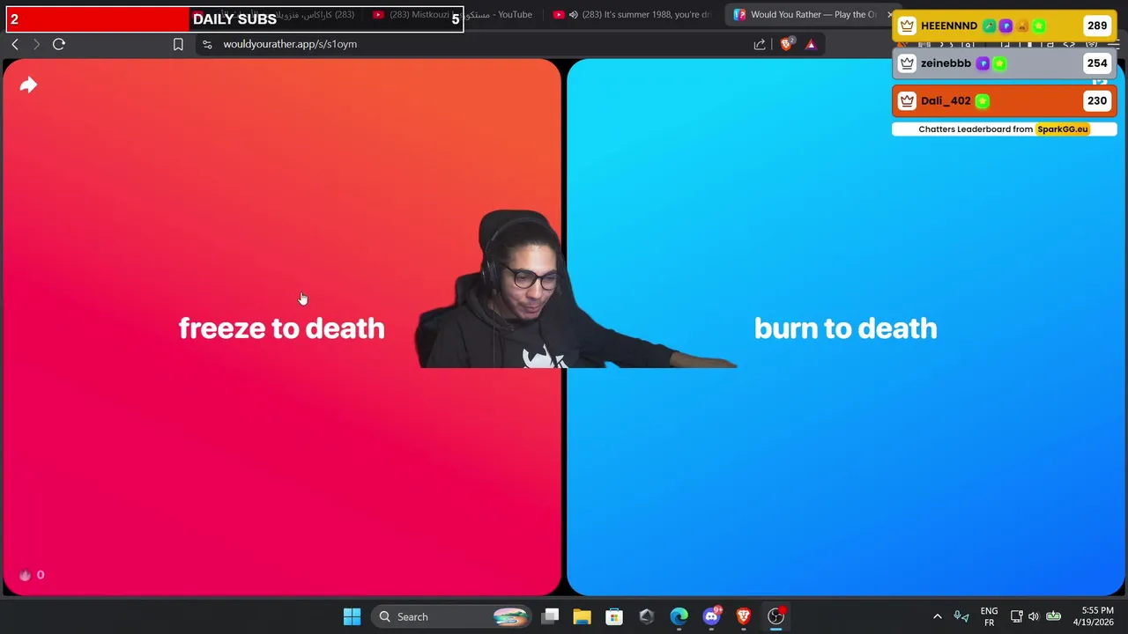Open OBS Studio from the taskbar
This screenshot has width=1128, height=634.
coord(775,616)
